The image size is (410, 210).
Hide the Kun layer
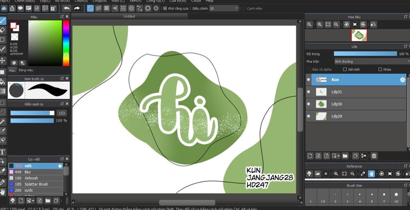click(x=309, y=80)
